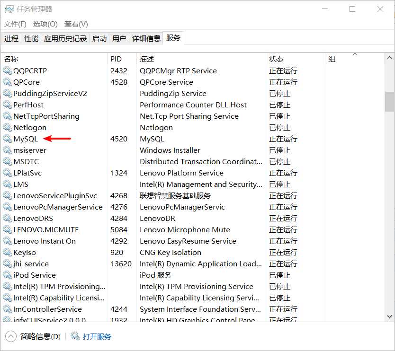The width and height of the screenshot is (395, 351).
Task: Click 'iPod 服务' description text
Action: [x=155, y=275]
